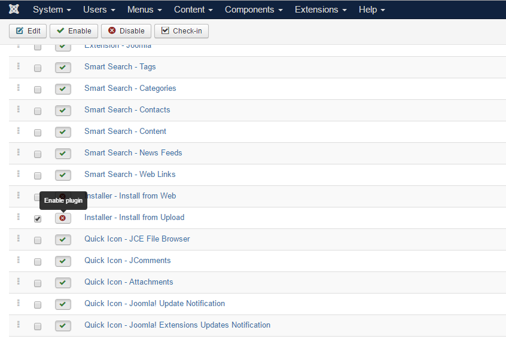Open the Smart Search - Tags plugin link
The image size is (506, 339).
point(120,67)
